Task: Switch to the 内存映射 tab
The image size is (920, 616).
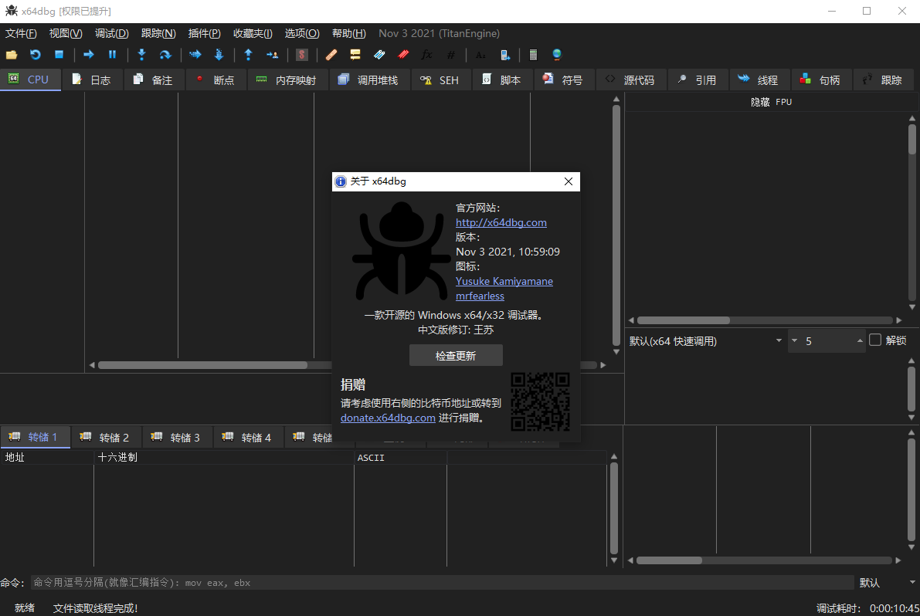Action: 287,80
